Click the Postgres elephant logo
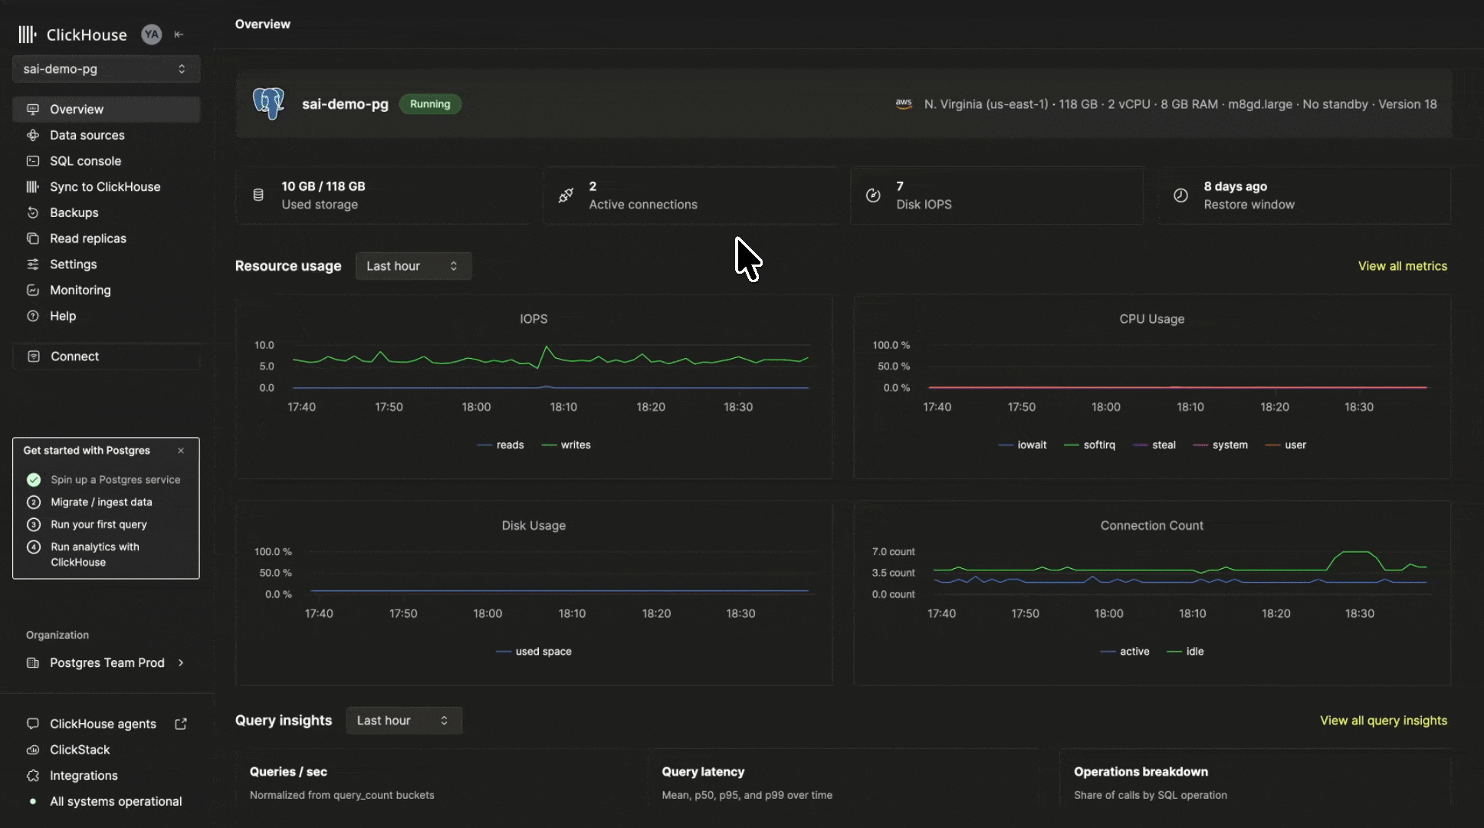 tap(268, 103)
